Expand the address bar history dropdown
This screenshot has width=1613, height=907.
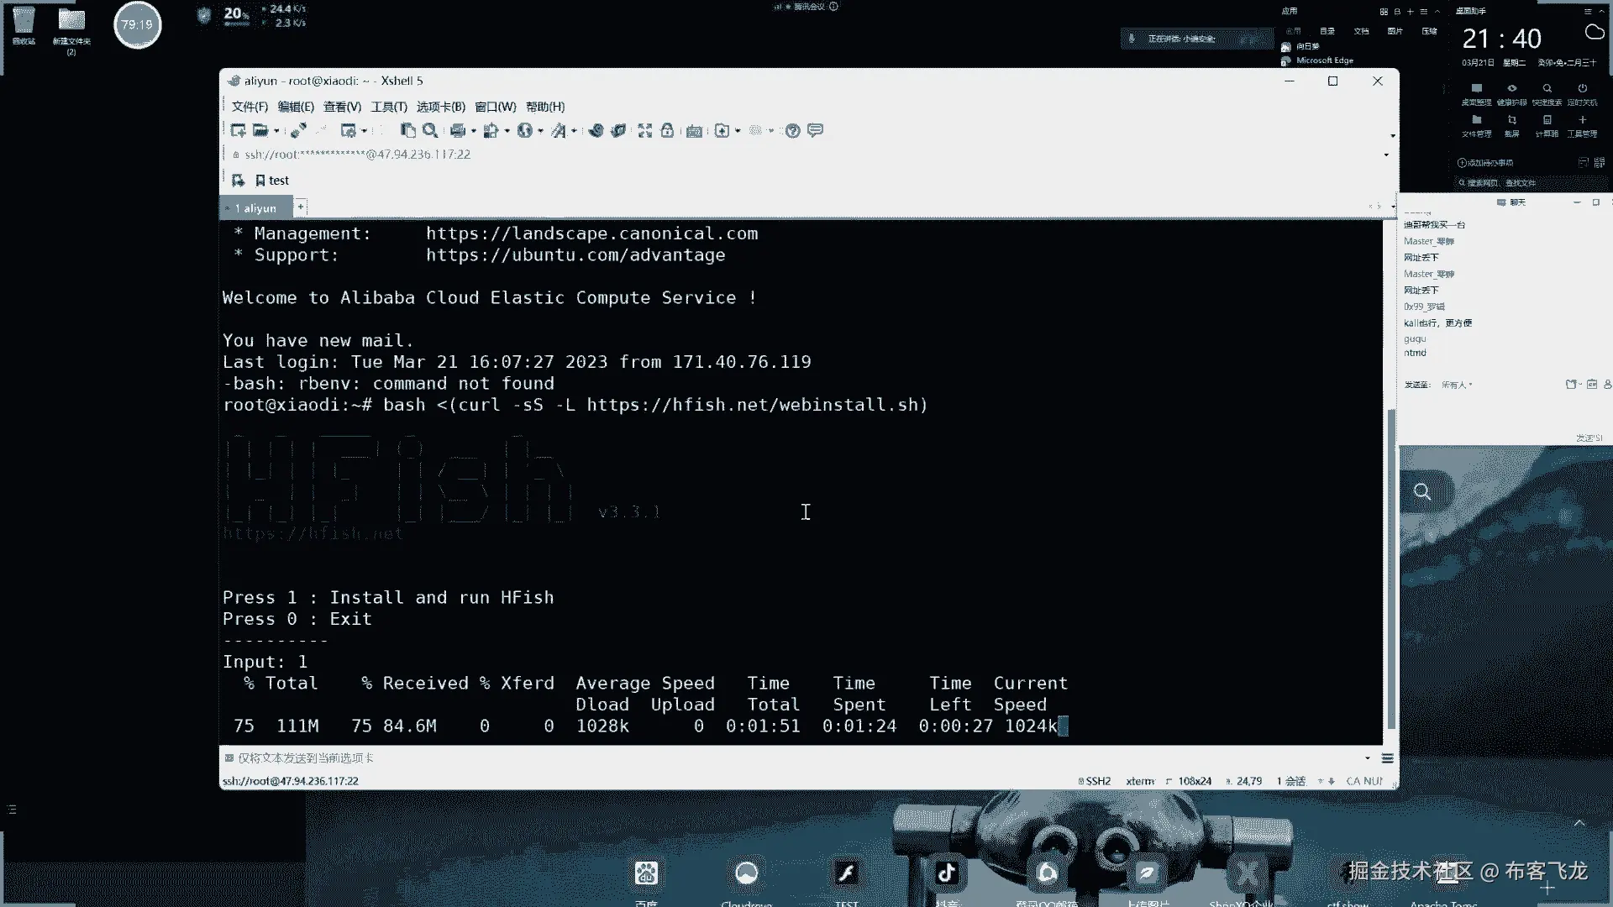1386,155
